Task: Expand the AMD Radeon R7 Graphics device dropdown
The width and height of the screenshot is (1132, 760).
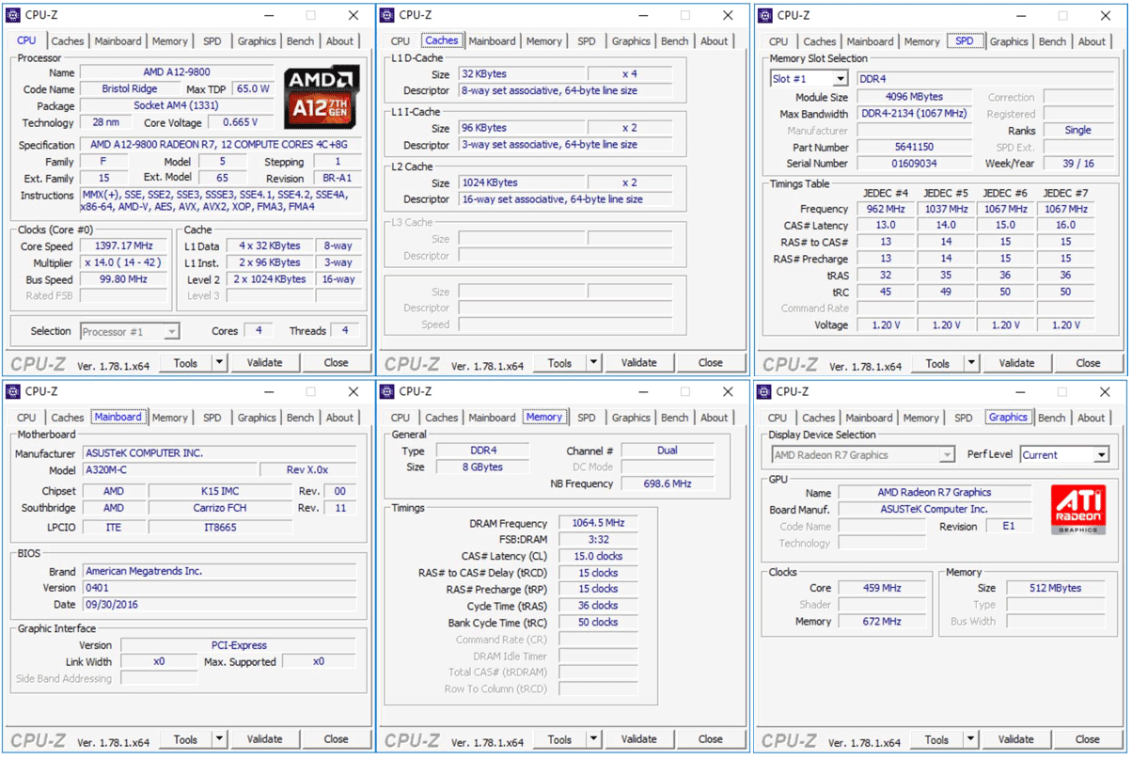Action: pos(946,455)
